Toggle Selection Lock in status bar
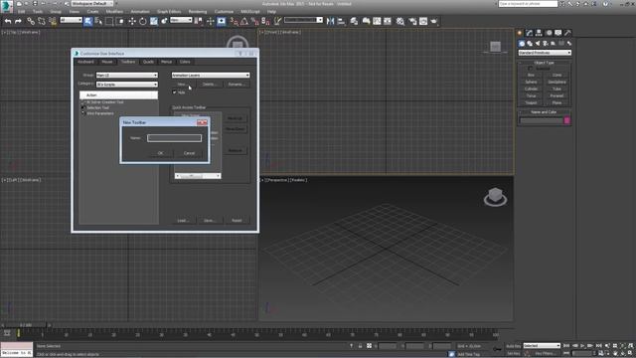The height and width of the screenshot is (358, 636). coord(360,346)
